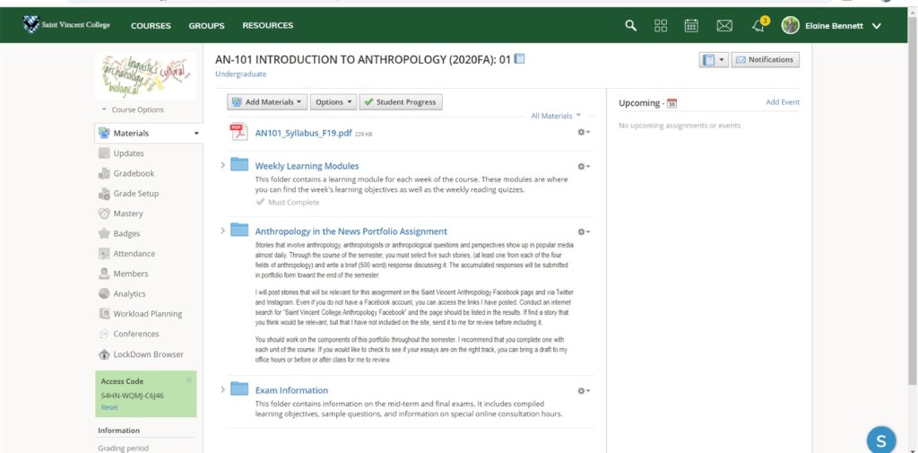Click the AN101_Syllabus_F19 PDF icon

(238, 133)
